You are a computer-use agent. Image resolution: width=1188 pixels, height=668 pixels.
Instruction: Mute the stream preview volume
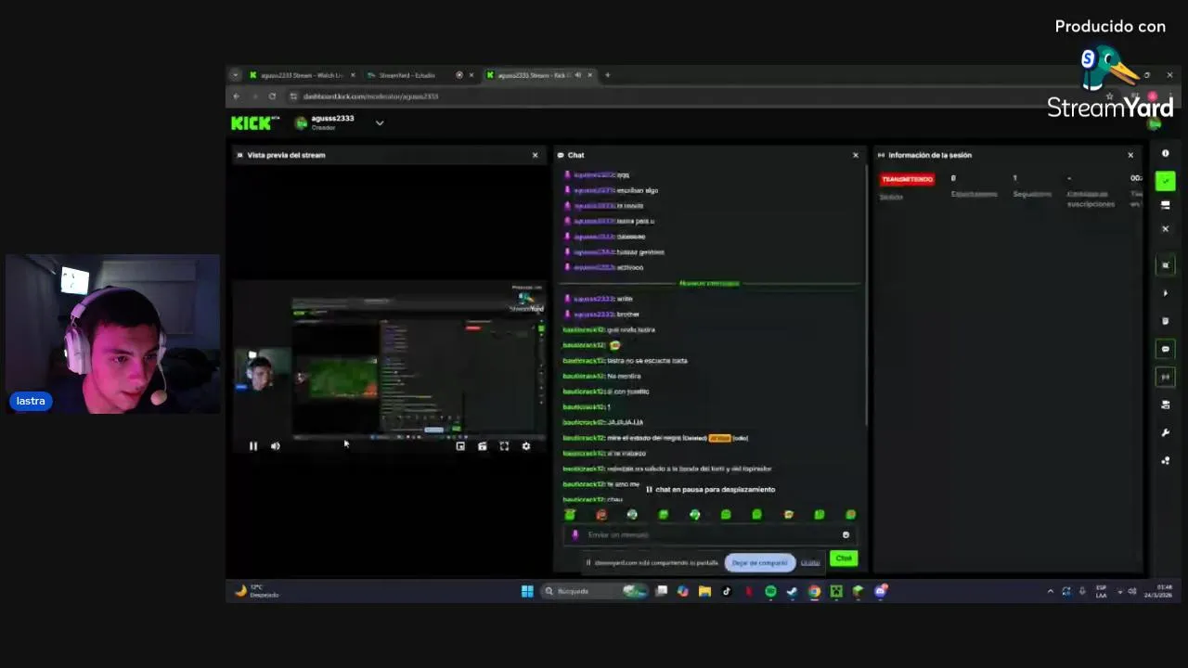coord(276,446)
